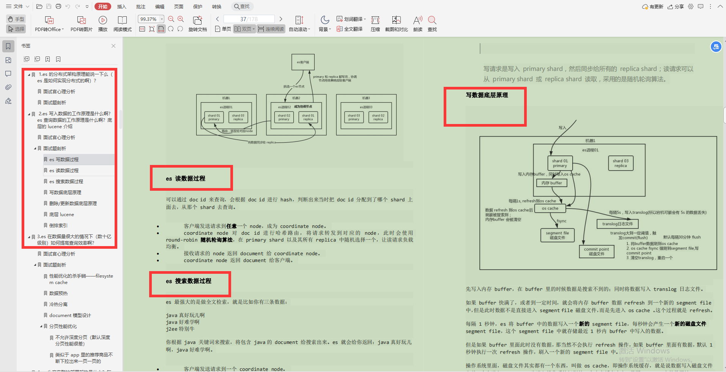Click 查找 magnifier in the ribbon
Image resolution: width=726 pixels, height=372 pixels.
(432, 24)
